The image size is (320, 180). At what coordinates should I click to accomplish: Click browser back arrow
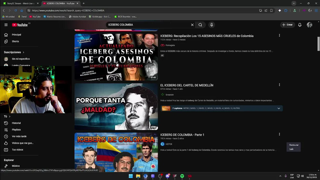point(4,10)
